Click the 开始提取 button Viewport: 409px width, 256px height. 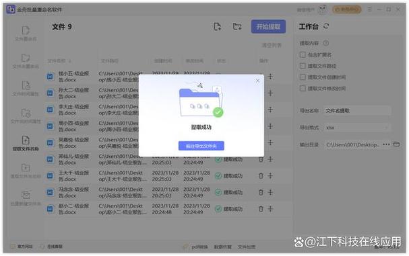[268, 26]
